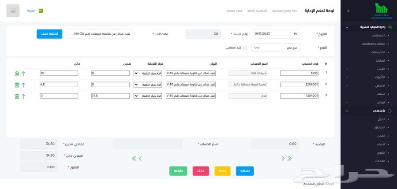The height and width of the screenshot is (189, 397).
Task: Open the user avatar in the header
Action: 13,11
